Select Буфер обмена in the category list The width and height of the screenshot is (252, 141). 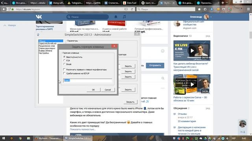pyautogui.click(x=45, y=51)
